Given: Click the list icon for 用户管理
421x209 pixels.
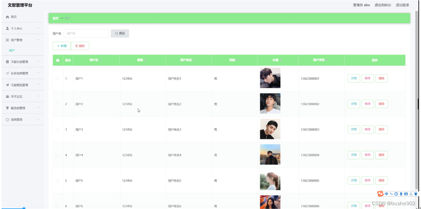Looking at the screenshot, I should (8, 40).
